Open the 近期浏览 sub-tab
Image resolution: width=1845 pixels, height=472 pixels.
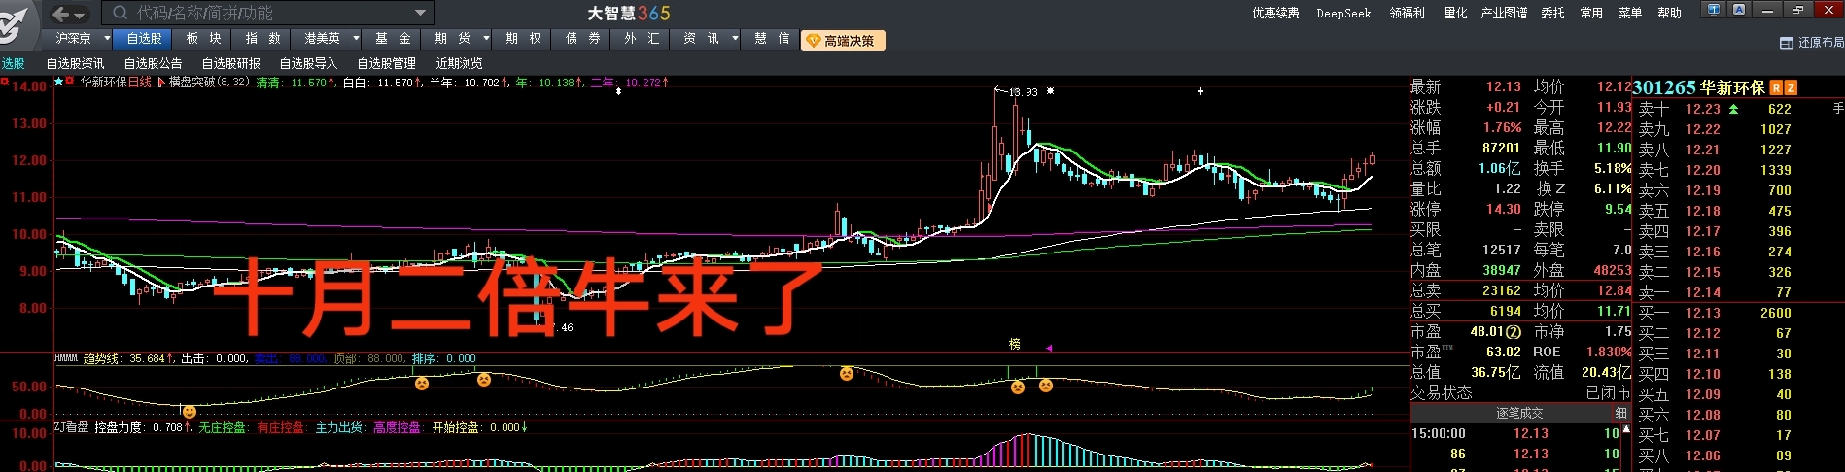(x=459, y=63)
